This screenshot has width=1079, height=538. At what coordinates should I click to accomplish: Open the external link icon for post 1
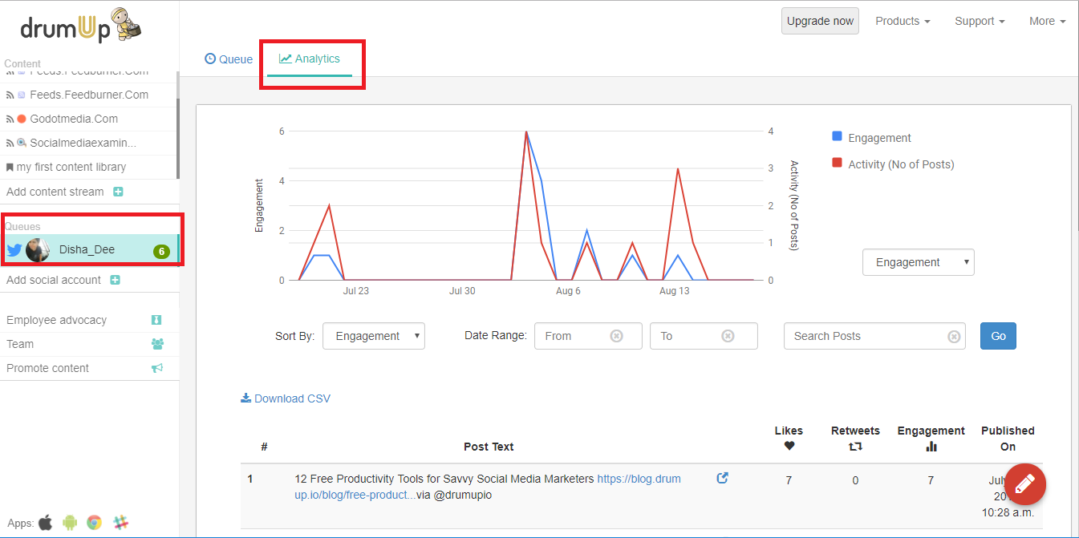pyautogui.click(x=722, y=479)
